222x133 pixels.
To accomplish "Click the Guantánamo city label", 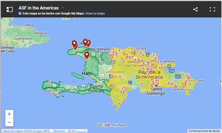I will [23, 38].
